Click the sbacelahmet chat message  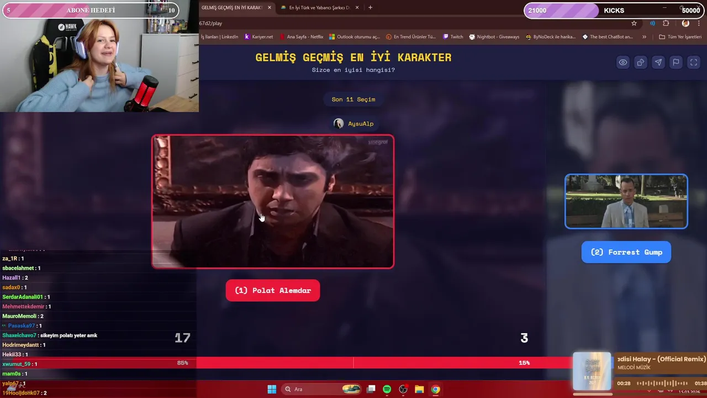[x=21, y=268]
